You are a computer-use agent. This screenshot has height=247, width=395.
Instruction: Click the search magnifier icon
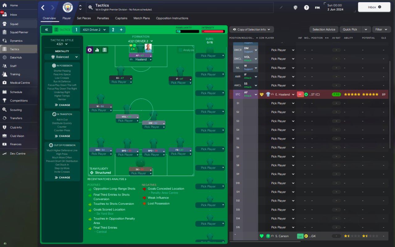click(90, 7)
